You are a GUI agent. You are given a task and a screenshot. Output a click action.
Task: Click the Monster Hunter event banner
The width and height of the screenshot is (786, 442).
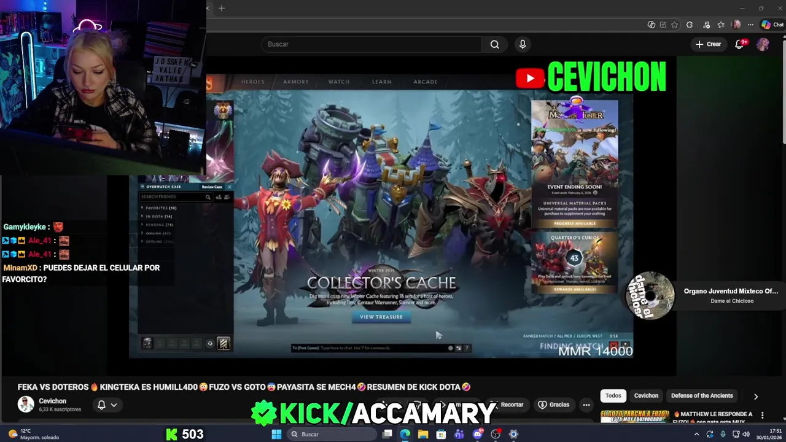[575, 163]
